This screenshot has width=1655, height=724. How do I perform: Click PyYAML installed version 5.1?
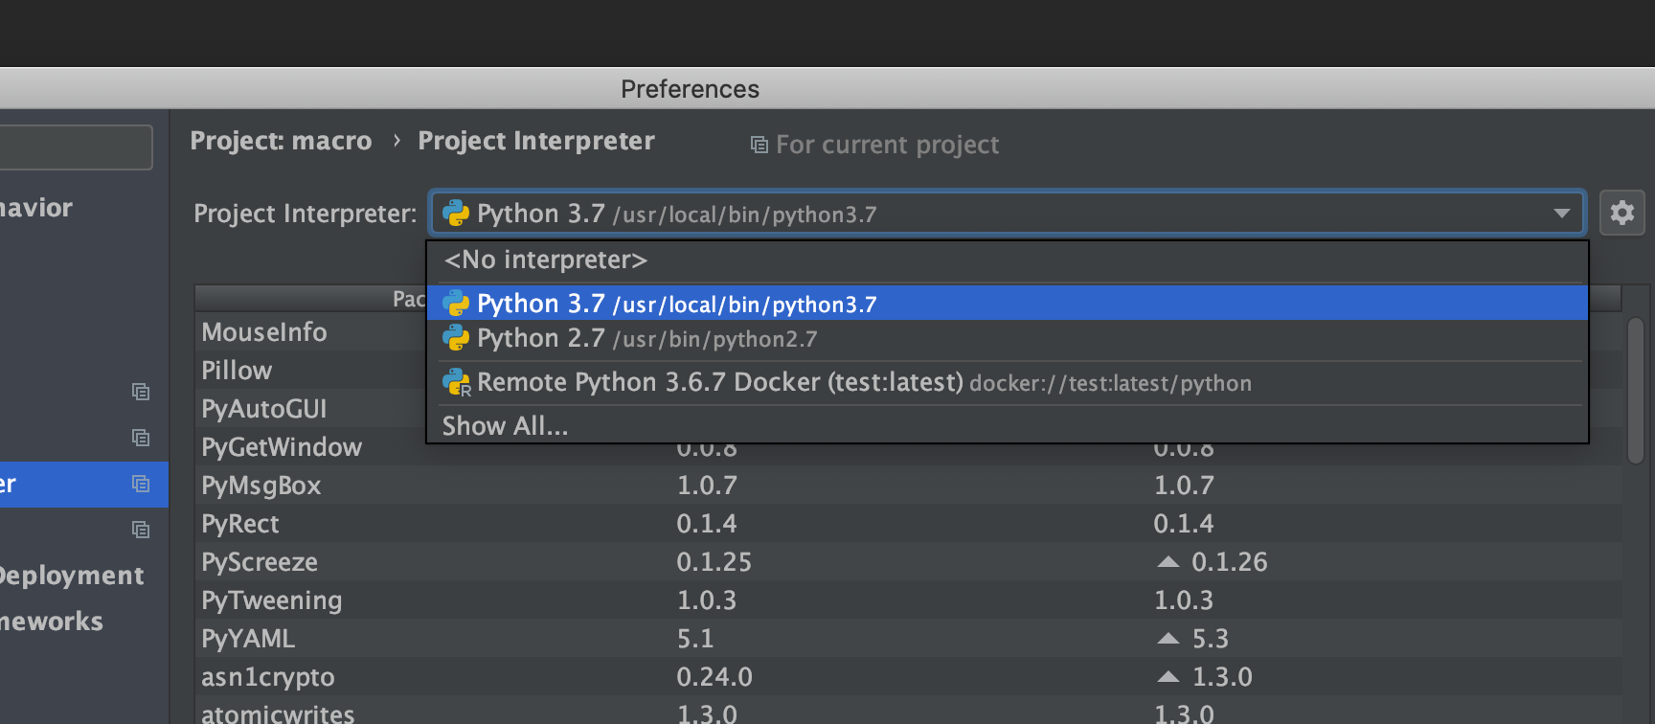coord(695,639)
